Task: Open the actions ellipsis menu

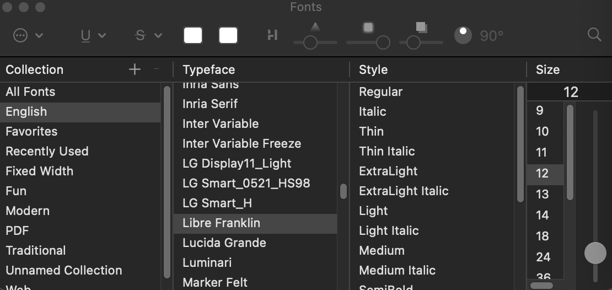Action: click(x=28, y=35)
